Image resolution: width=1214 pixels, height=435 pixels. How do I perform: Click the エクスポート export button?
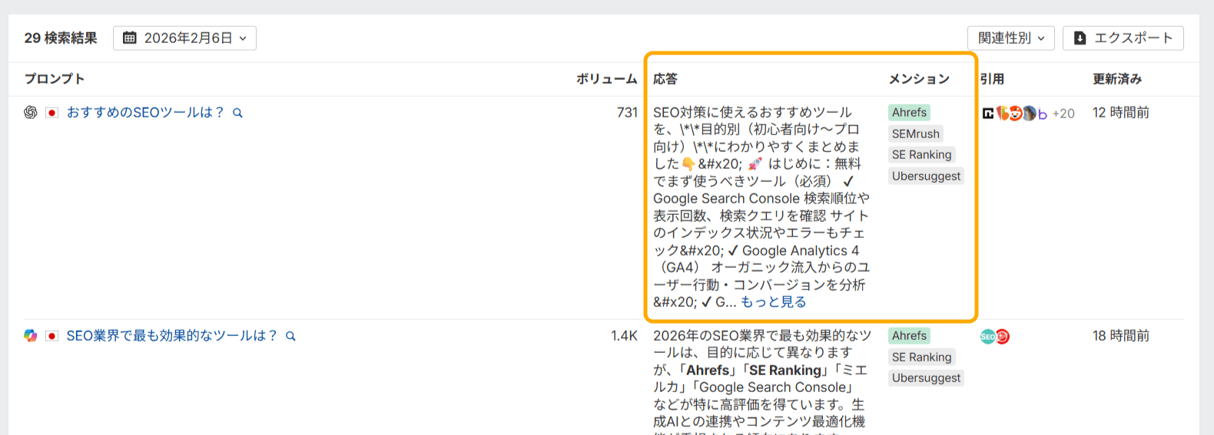1123,38
